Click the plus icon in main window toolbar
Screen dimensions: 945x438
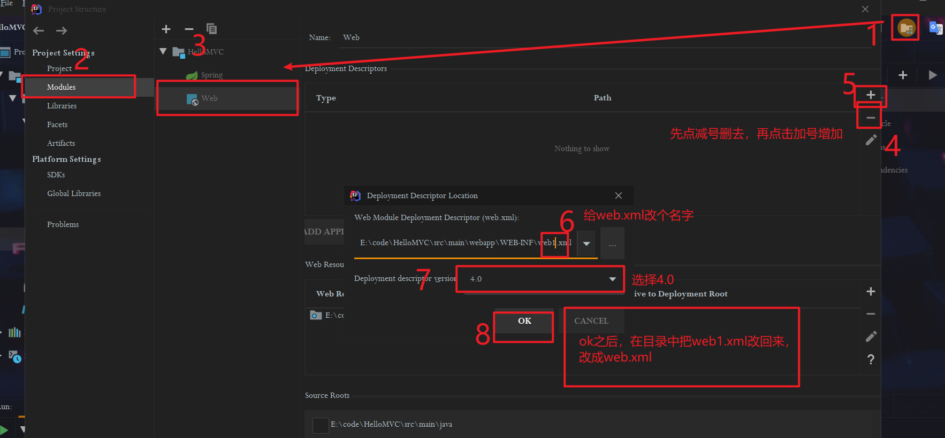coord(903,75)
